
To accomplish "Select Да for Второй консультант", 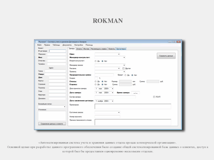I will point(96,61).
